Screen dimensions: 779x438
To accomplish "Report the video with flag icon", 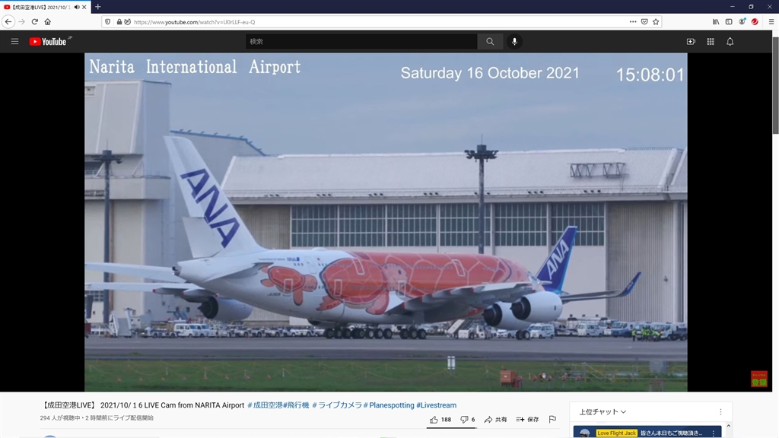I will [x=552, y=420].
